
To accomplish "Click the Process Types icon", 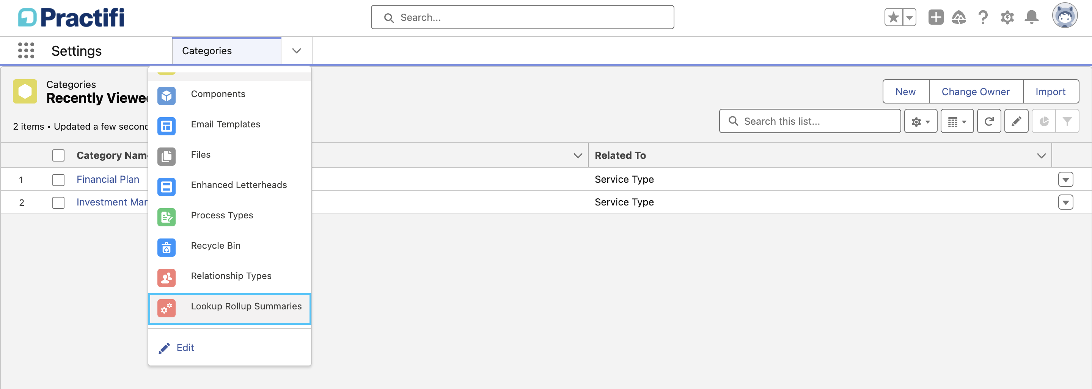I will tap(166, 217).
